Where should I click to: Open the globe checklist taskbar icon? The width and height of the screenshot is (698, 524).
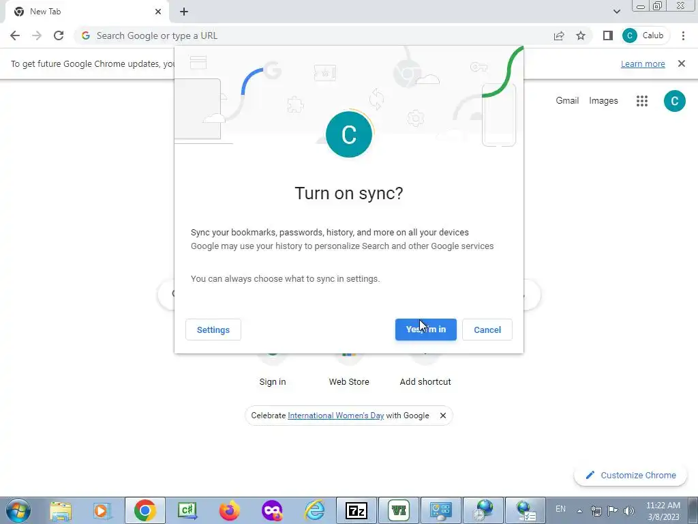pyautogui.click(x=526, y=510)
